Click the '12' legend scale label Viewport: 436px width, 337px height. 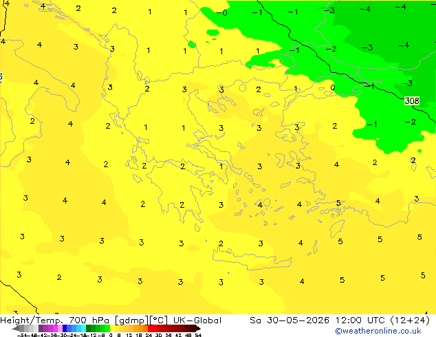[129, 336]
